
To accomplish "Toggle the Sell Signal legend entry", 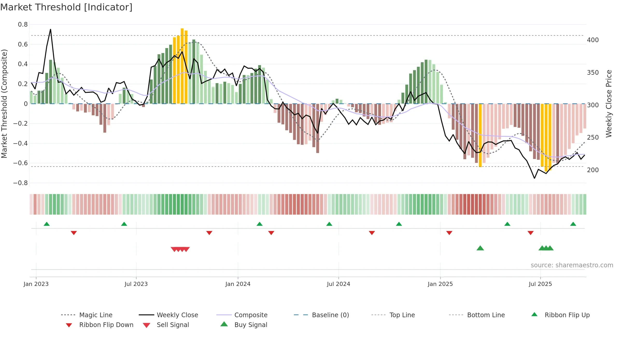I will [166, 325].
